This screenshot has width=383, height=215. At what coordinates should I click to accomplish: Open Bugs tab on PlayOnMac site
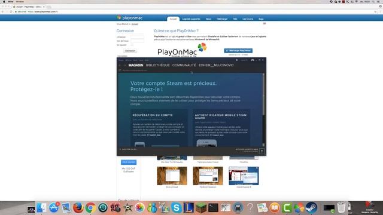pyautogui.click(x=261, y=19)
